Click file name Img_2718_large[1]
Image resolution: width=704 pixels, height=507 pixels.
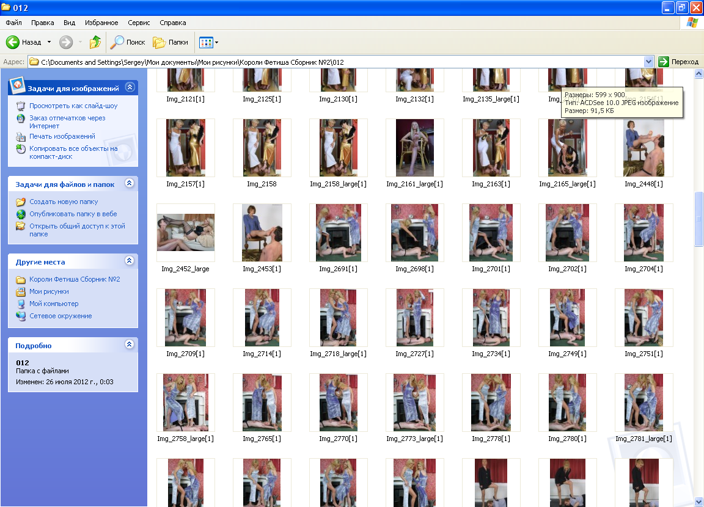click(338, 354)
